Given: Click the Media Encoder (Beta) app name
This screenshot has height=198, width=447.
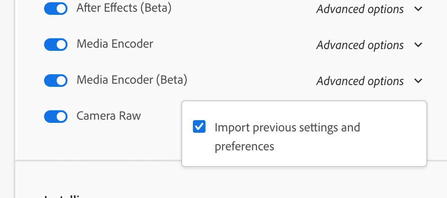Looking at the screenshot, I should 132,80.
